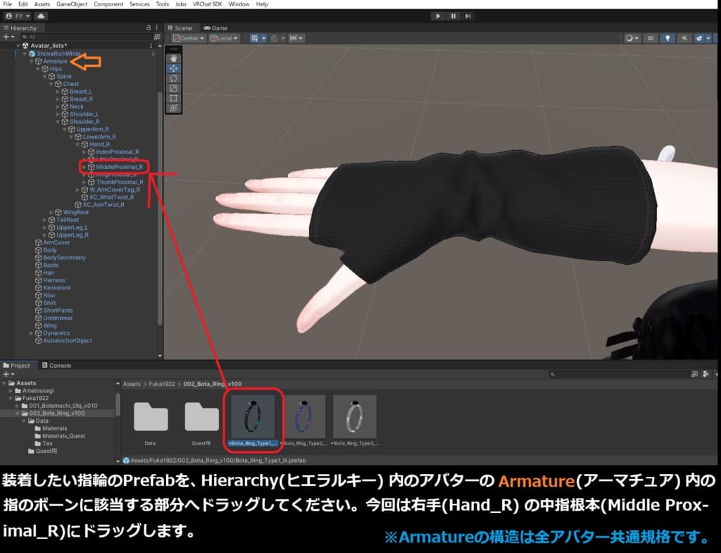
Task: Click Fuka1922 in the breadcrumb path
Action: [161, 385]
